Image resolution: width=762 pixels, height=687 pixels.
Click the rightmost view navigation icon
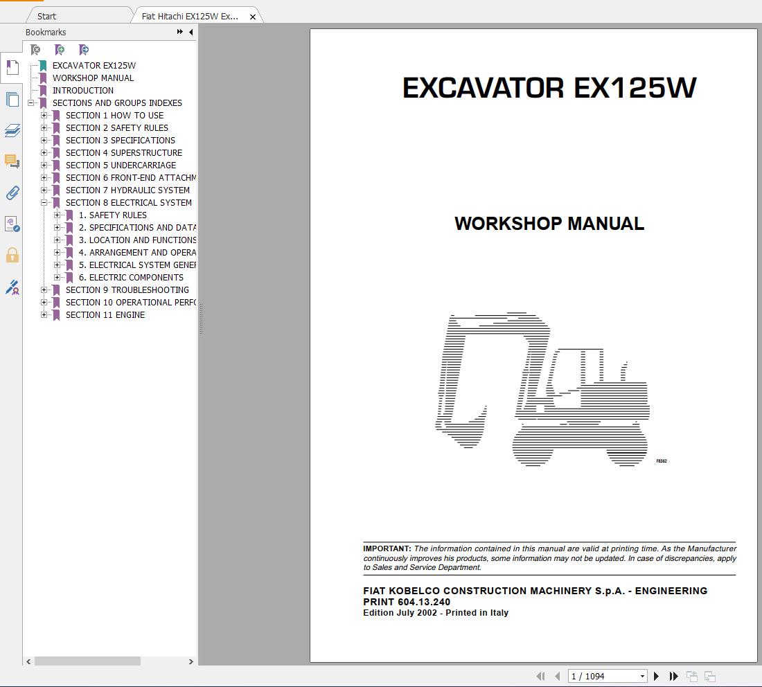pos(710,676)
